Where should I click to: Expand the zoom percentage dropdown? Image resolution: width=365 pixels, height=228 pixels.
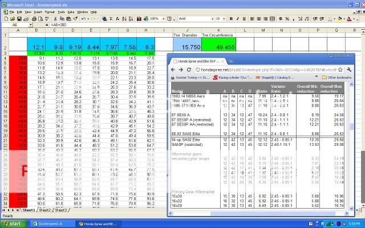[x=160, y=19]
